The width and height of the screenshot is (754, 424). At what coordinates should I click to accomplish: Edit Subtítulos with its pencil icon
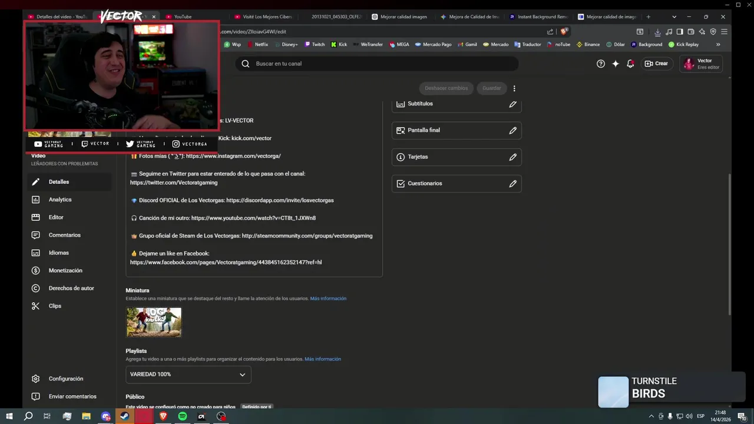pos(513,104)
